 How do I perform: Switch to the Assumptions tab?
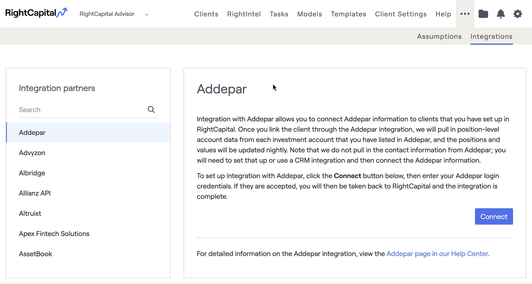click(x=439, y=36)
